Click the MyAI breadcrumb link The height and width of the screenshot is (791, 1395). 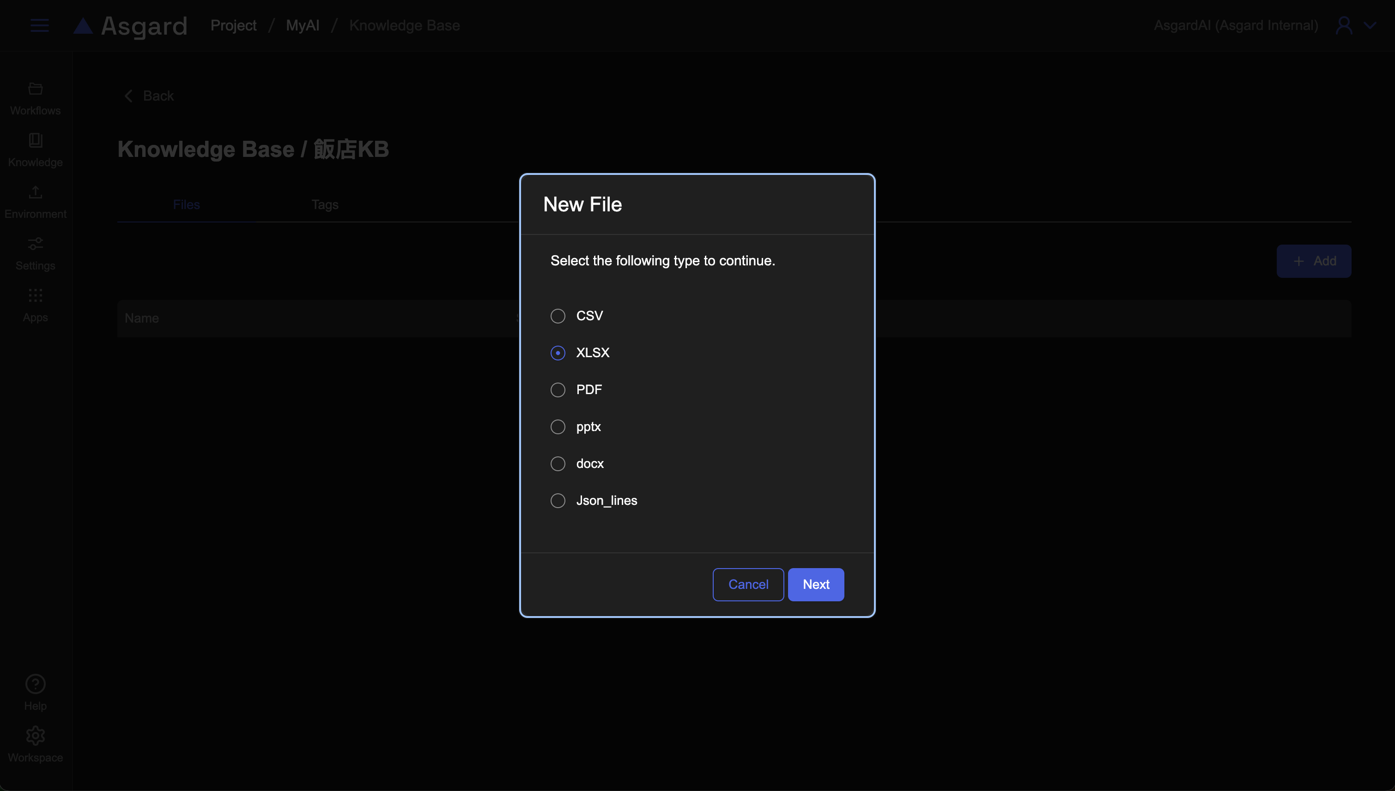(302, 25)
